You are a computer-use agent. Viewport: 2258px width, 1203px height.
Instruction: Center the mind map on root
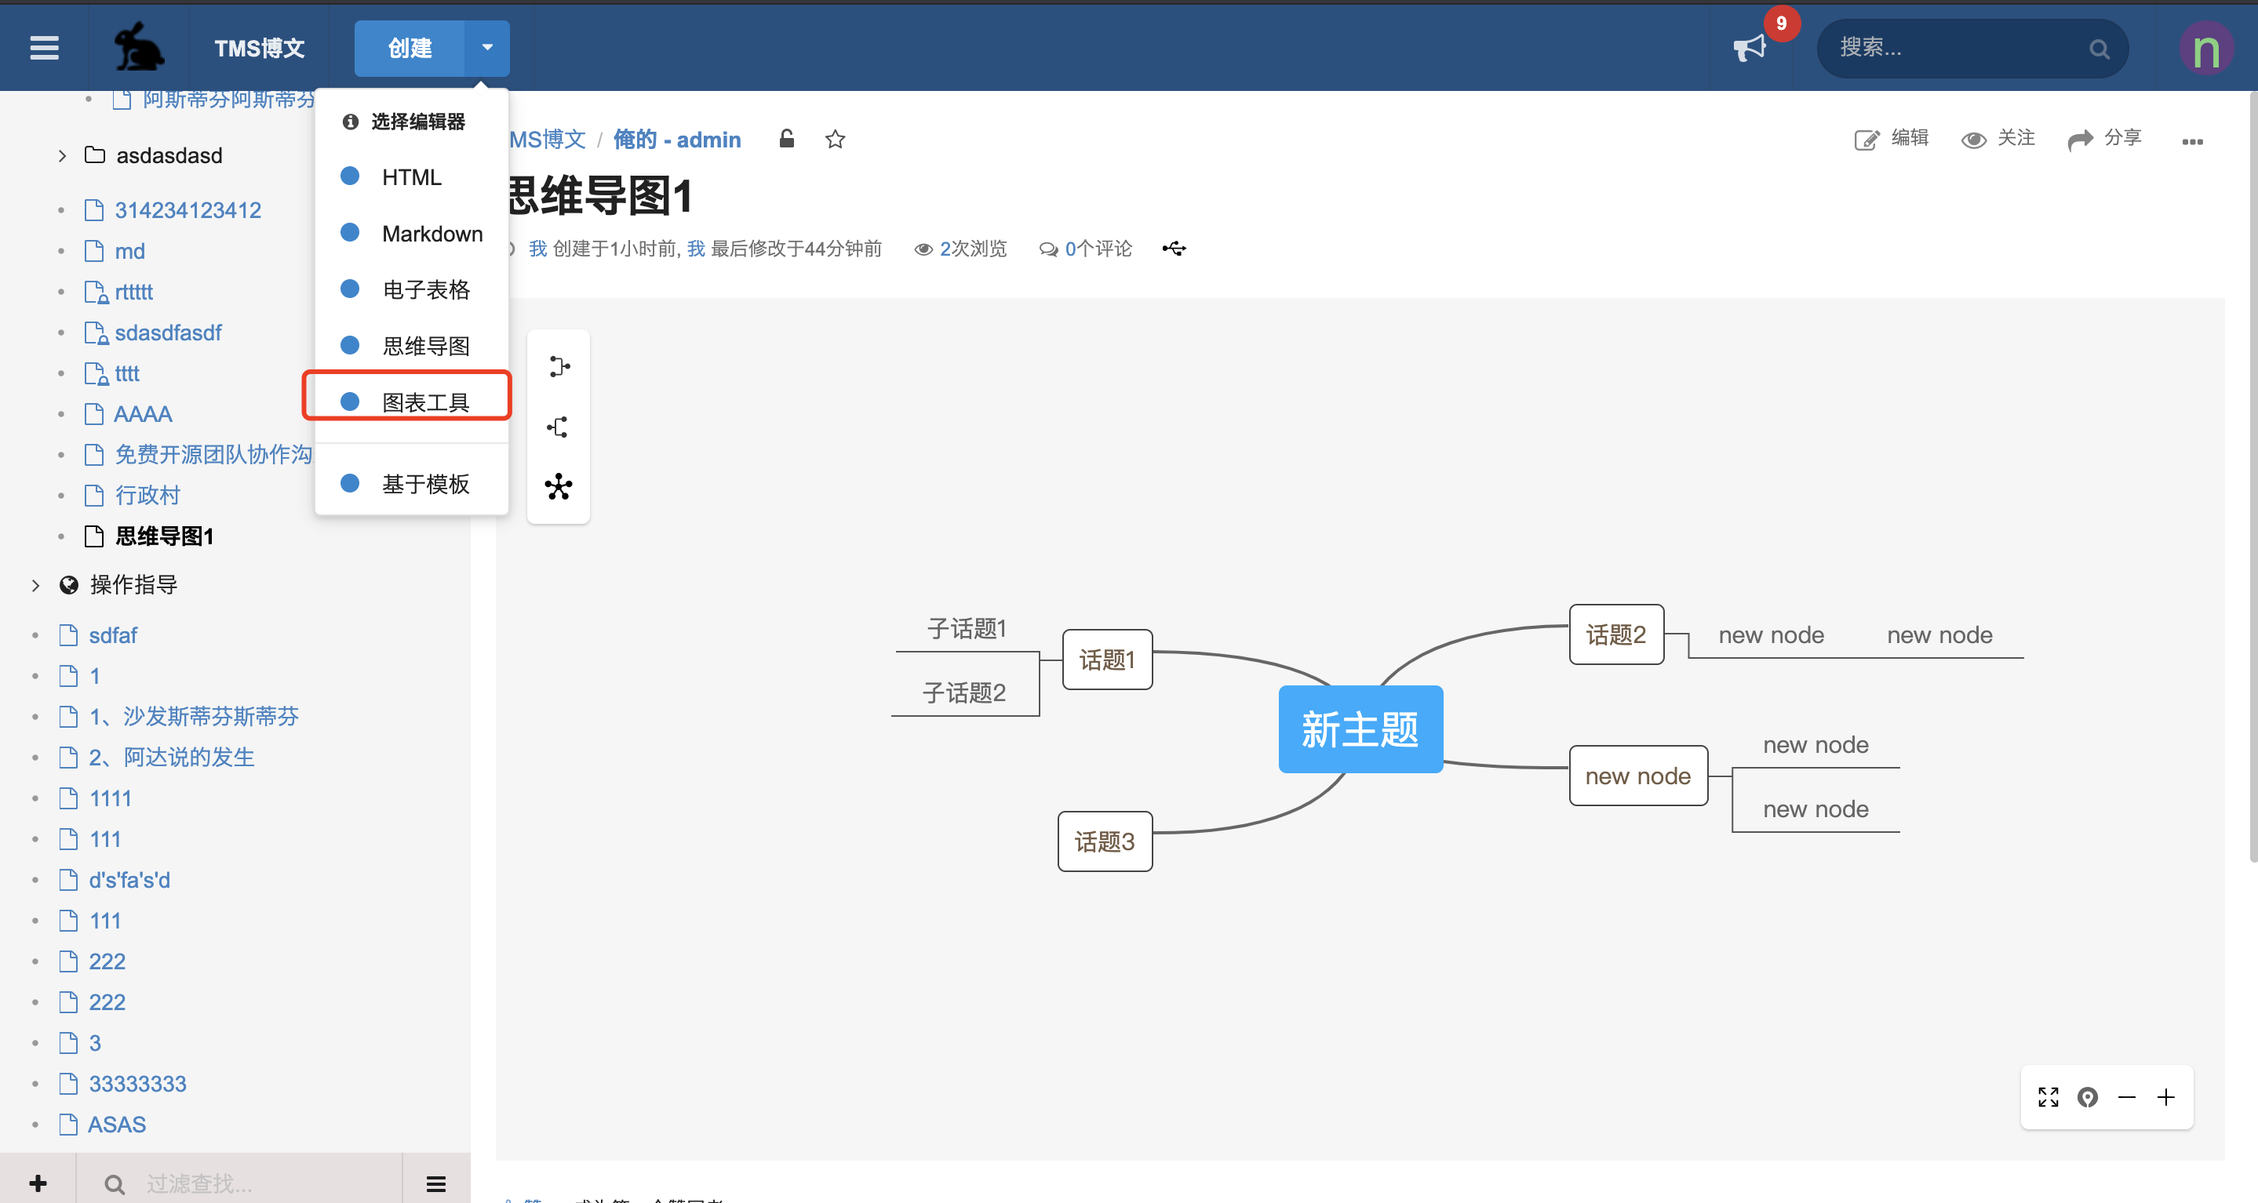click(2088, 1097)
